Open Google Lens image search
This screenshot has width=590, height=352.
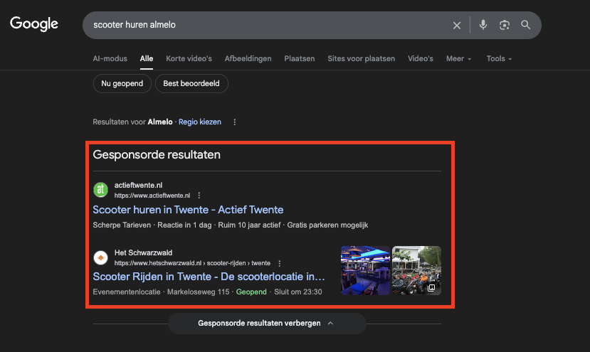505,25
